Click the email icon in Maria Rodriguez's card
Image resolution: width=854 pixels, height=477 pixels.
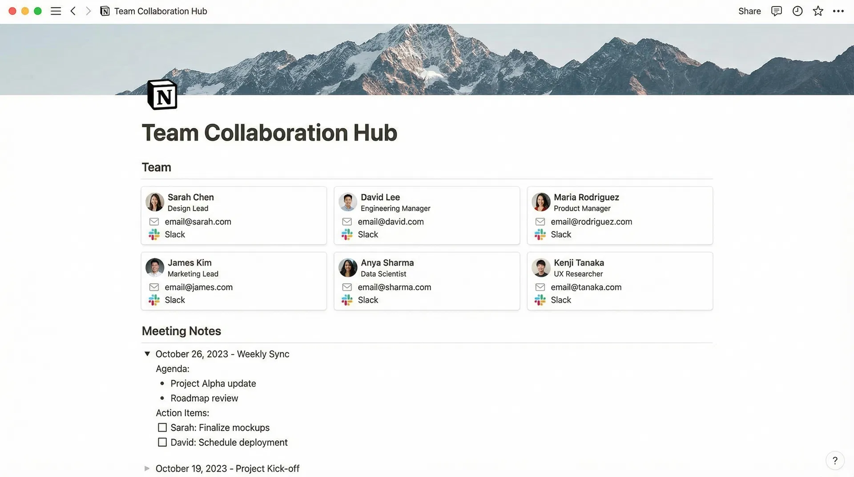540,221
